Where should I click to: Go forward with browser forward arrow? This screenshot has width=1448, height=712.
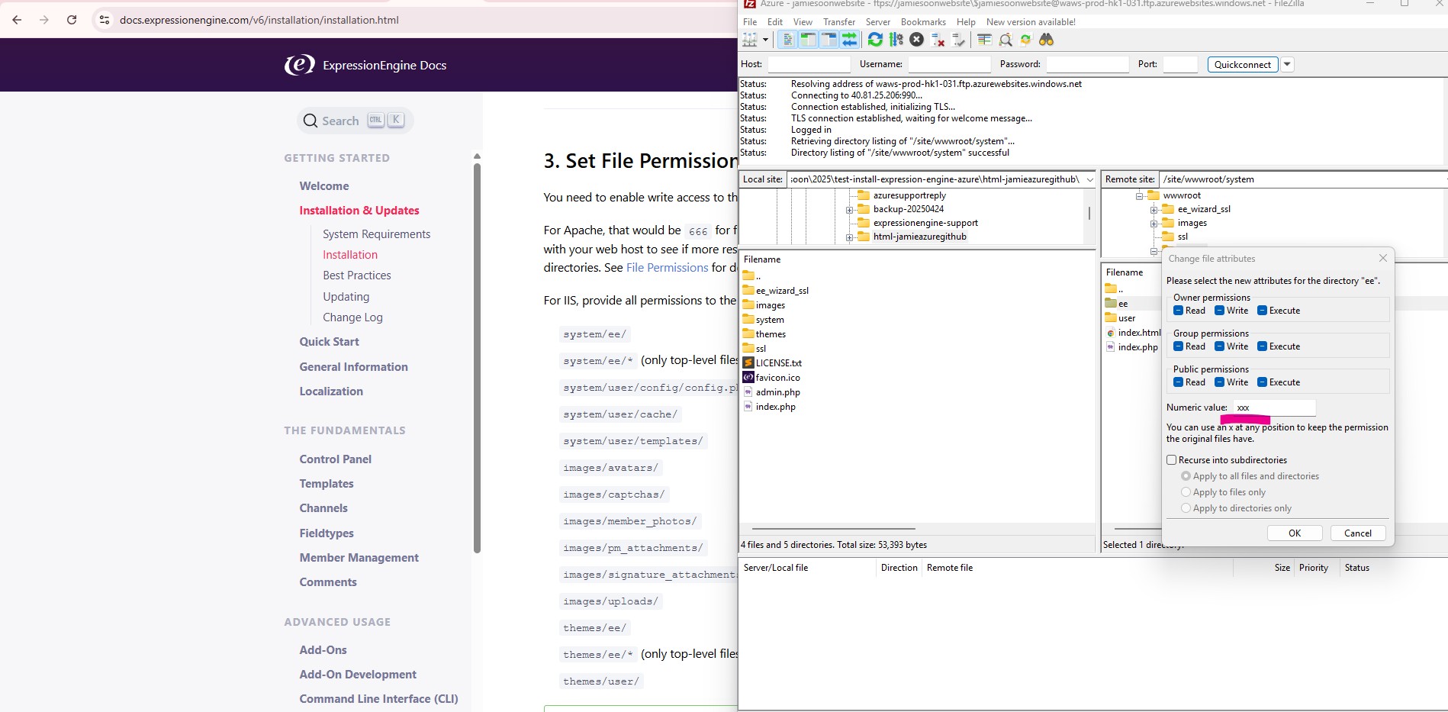(x=44, y=20)
